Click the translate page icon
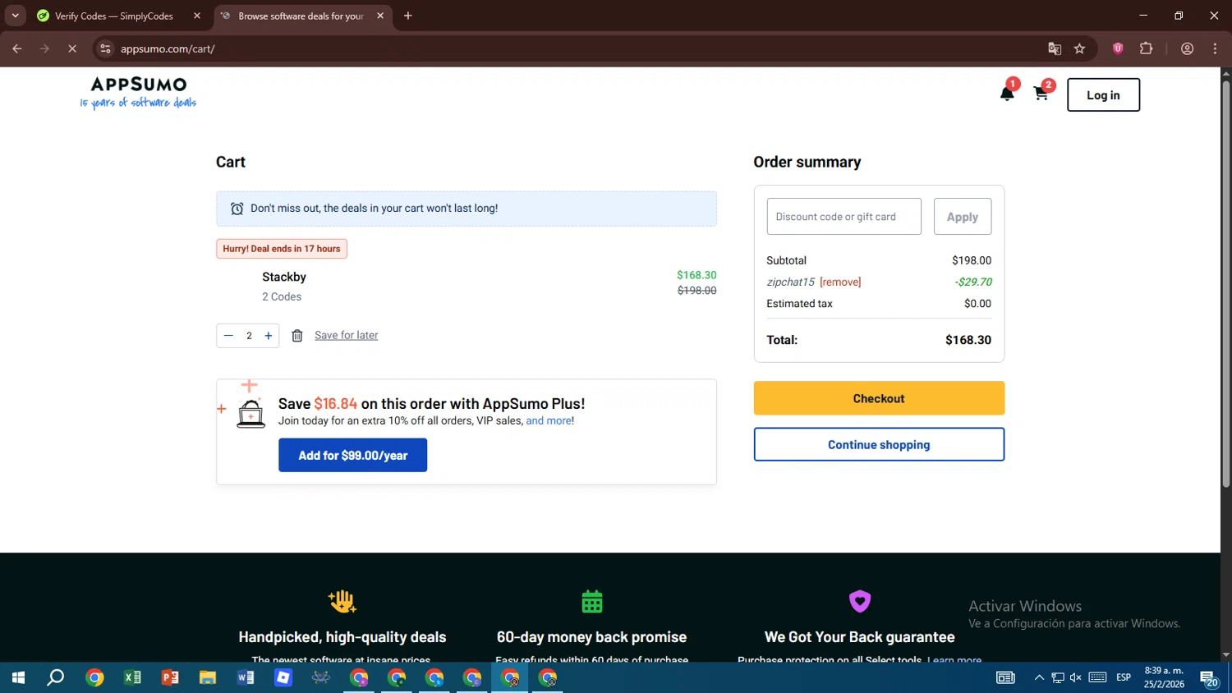The image size is (1232, 693). point(1055,48)
